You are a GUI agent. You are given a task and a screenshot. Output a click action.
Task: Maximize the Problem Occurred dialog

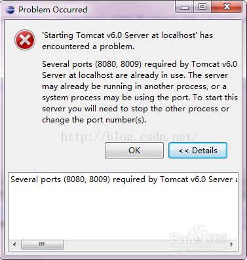pos(202,7)
